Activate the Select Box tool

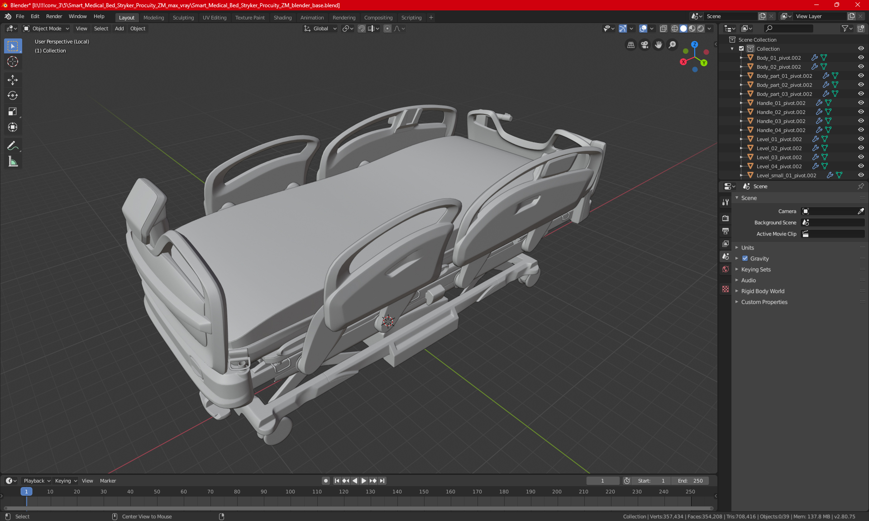tap(13, 46)
